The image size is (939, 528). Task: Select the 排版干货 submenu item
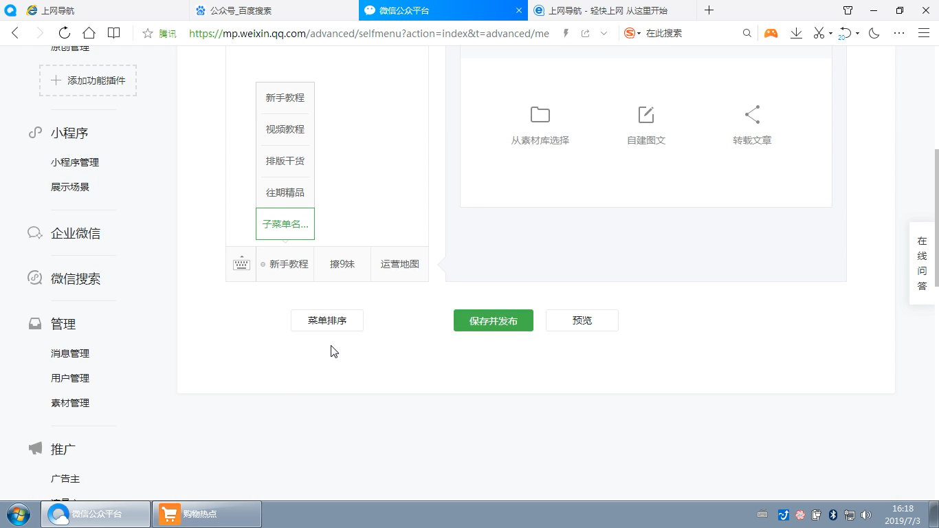coord(285,161)
